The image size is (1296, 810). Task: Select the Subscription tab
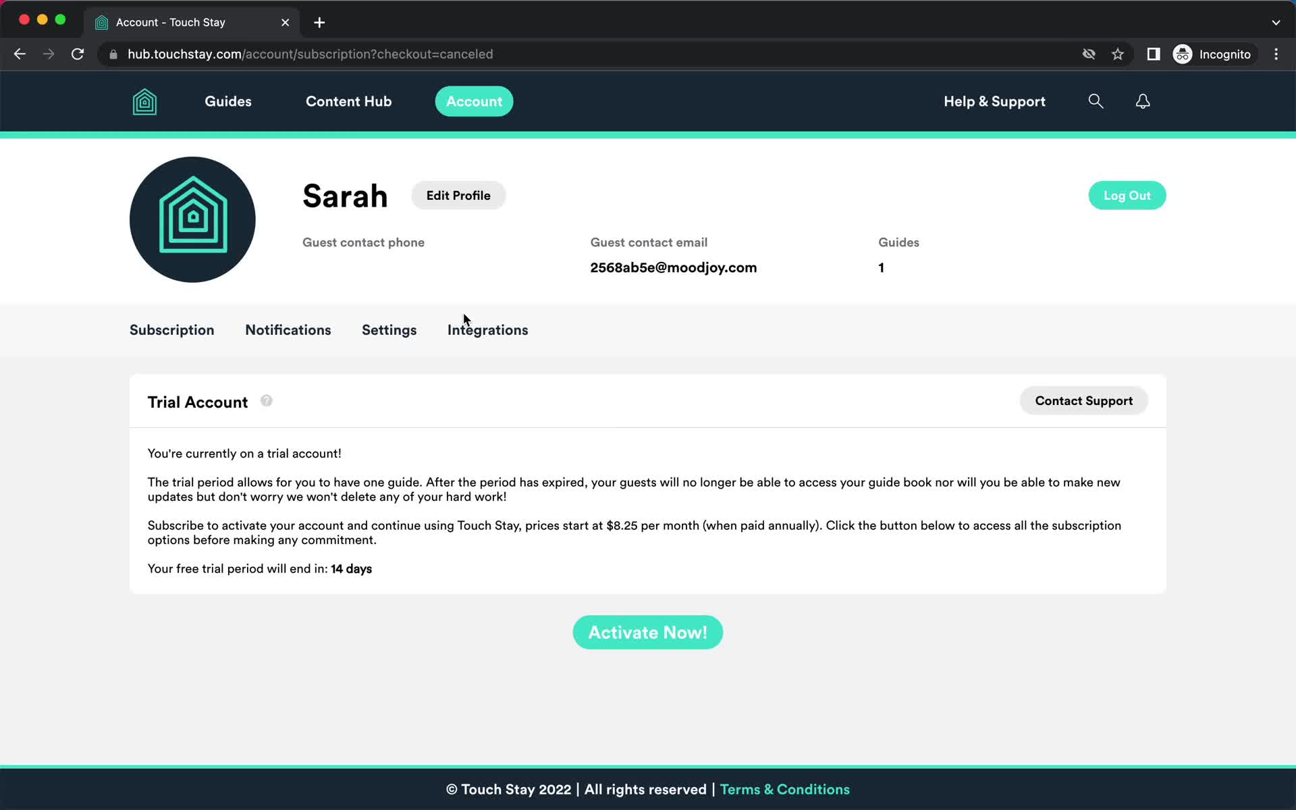tap(171, 329)
